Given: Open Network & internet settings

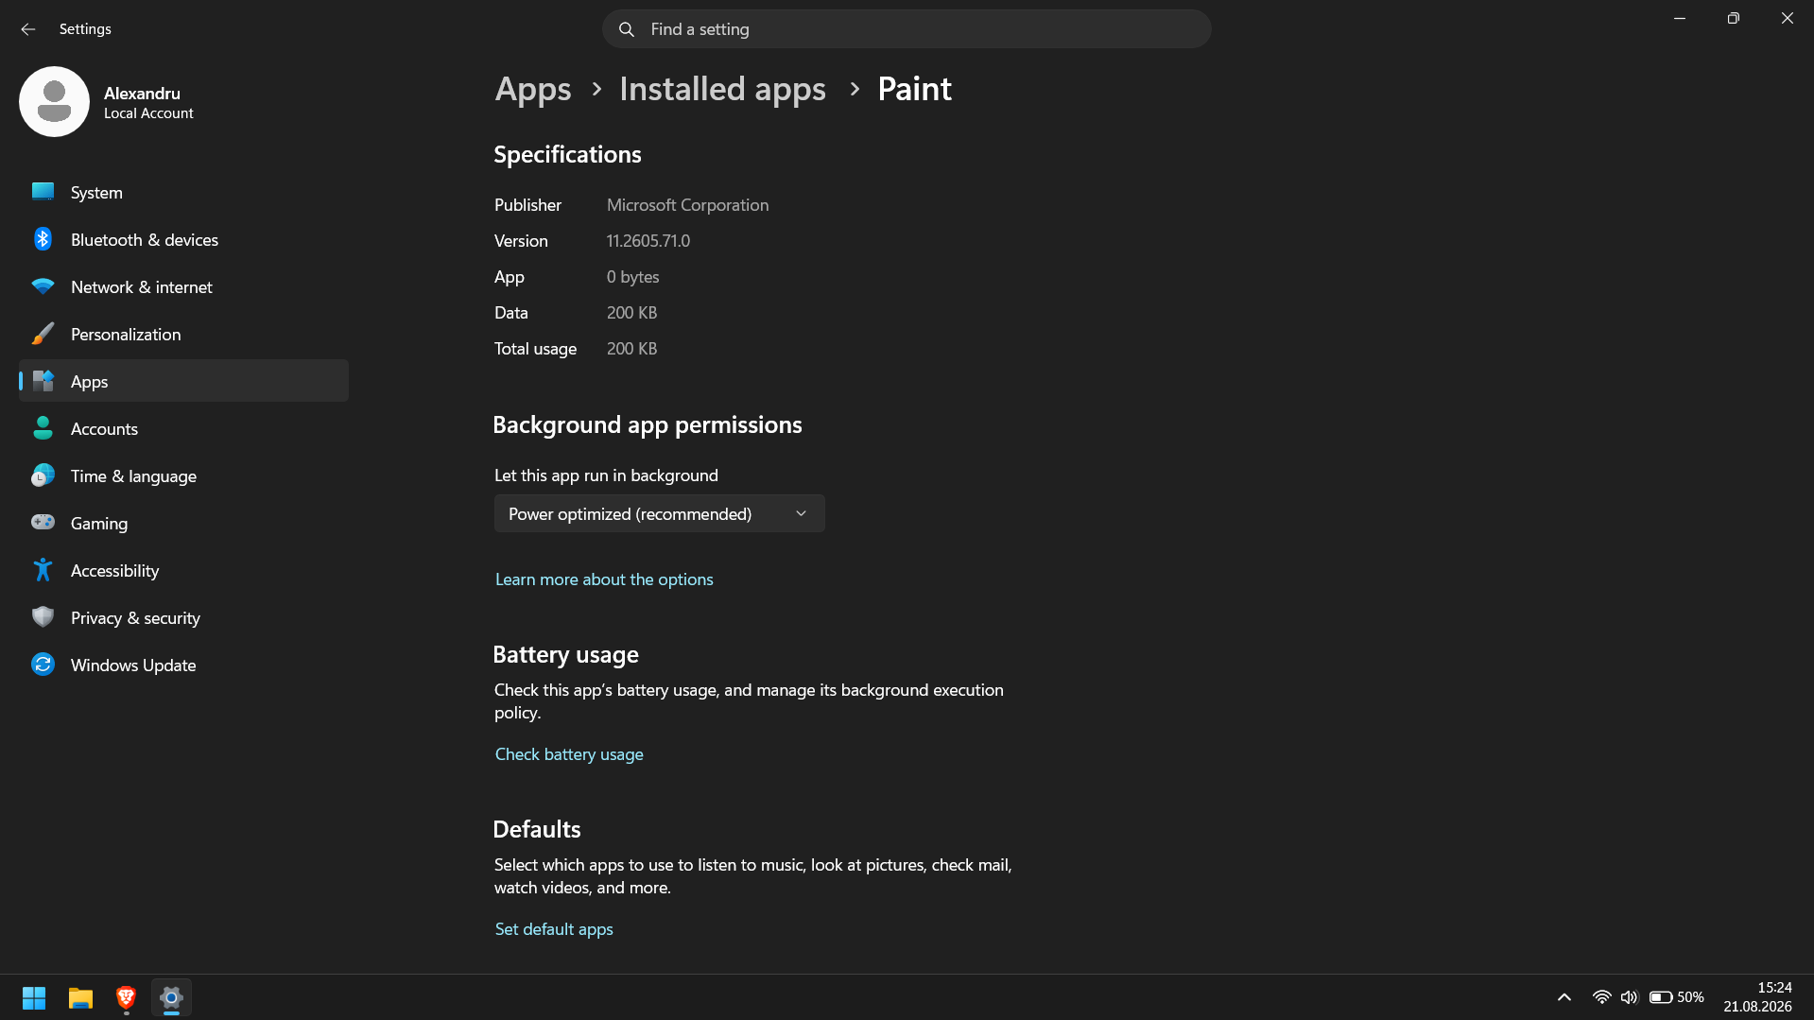Looking at the screenshot, I should coord(183,286).
